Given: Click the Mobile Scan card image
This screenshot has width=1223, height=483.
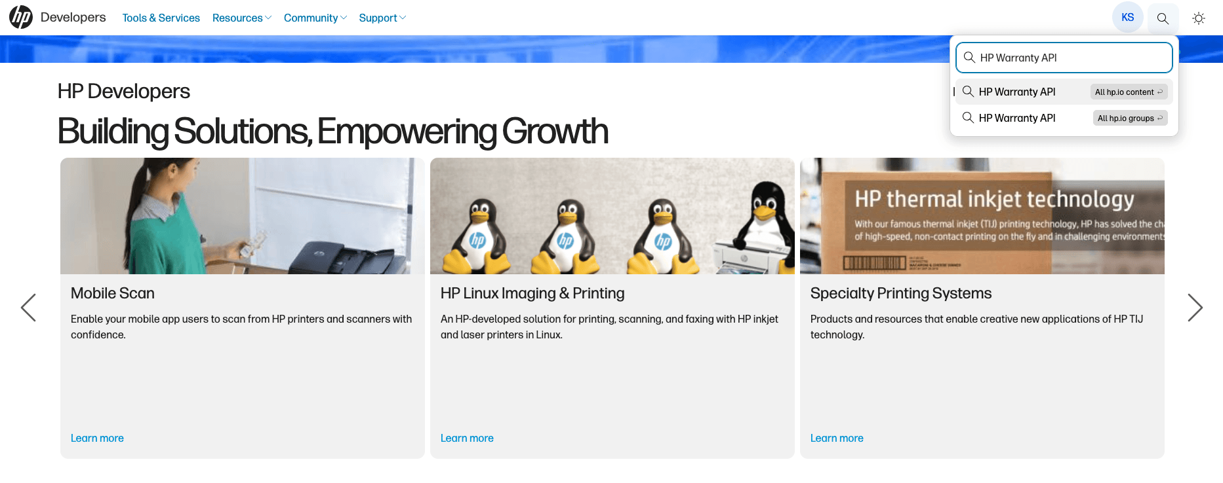Looking at the screenshot, I should 243,216.
